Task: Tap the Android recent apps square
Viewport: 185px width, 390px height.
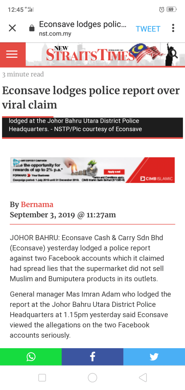Action: (x=42, y=378)
